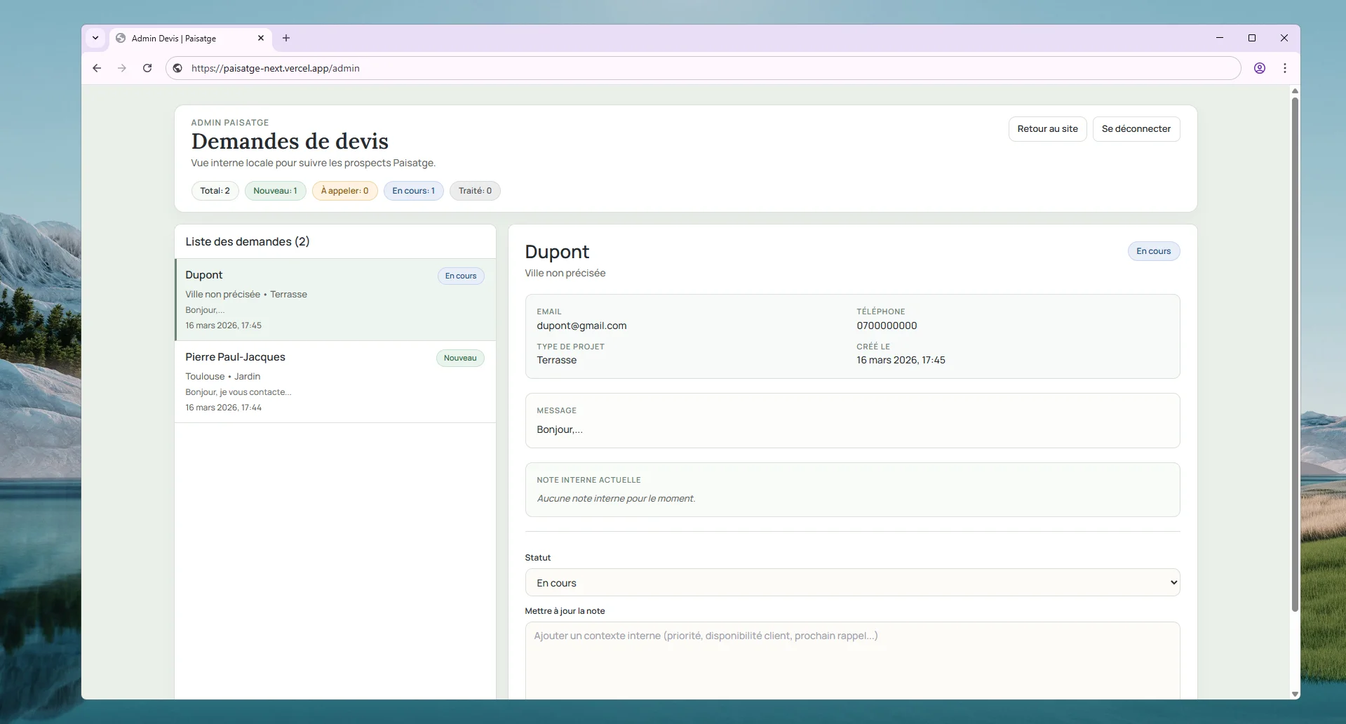Click the En cours: 1 status pill
The height and width of the screenshot is (724, 1346).
(413, 191)
